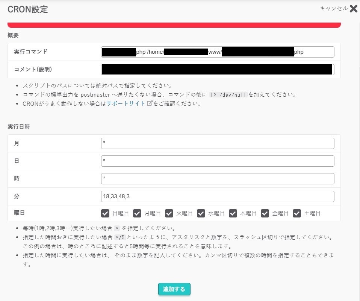Click the コメント(説明) input field
Image resolution: width=360 pixels, height=301 pixels.
pos(218,70)
